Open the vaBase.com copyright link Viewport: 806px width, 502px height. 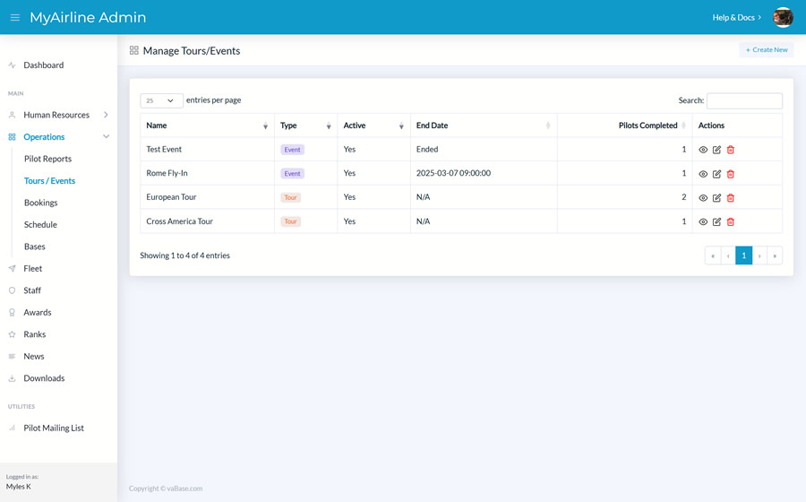(x=184, y=489)
